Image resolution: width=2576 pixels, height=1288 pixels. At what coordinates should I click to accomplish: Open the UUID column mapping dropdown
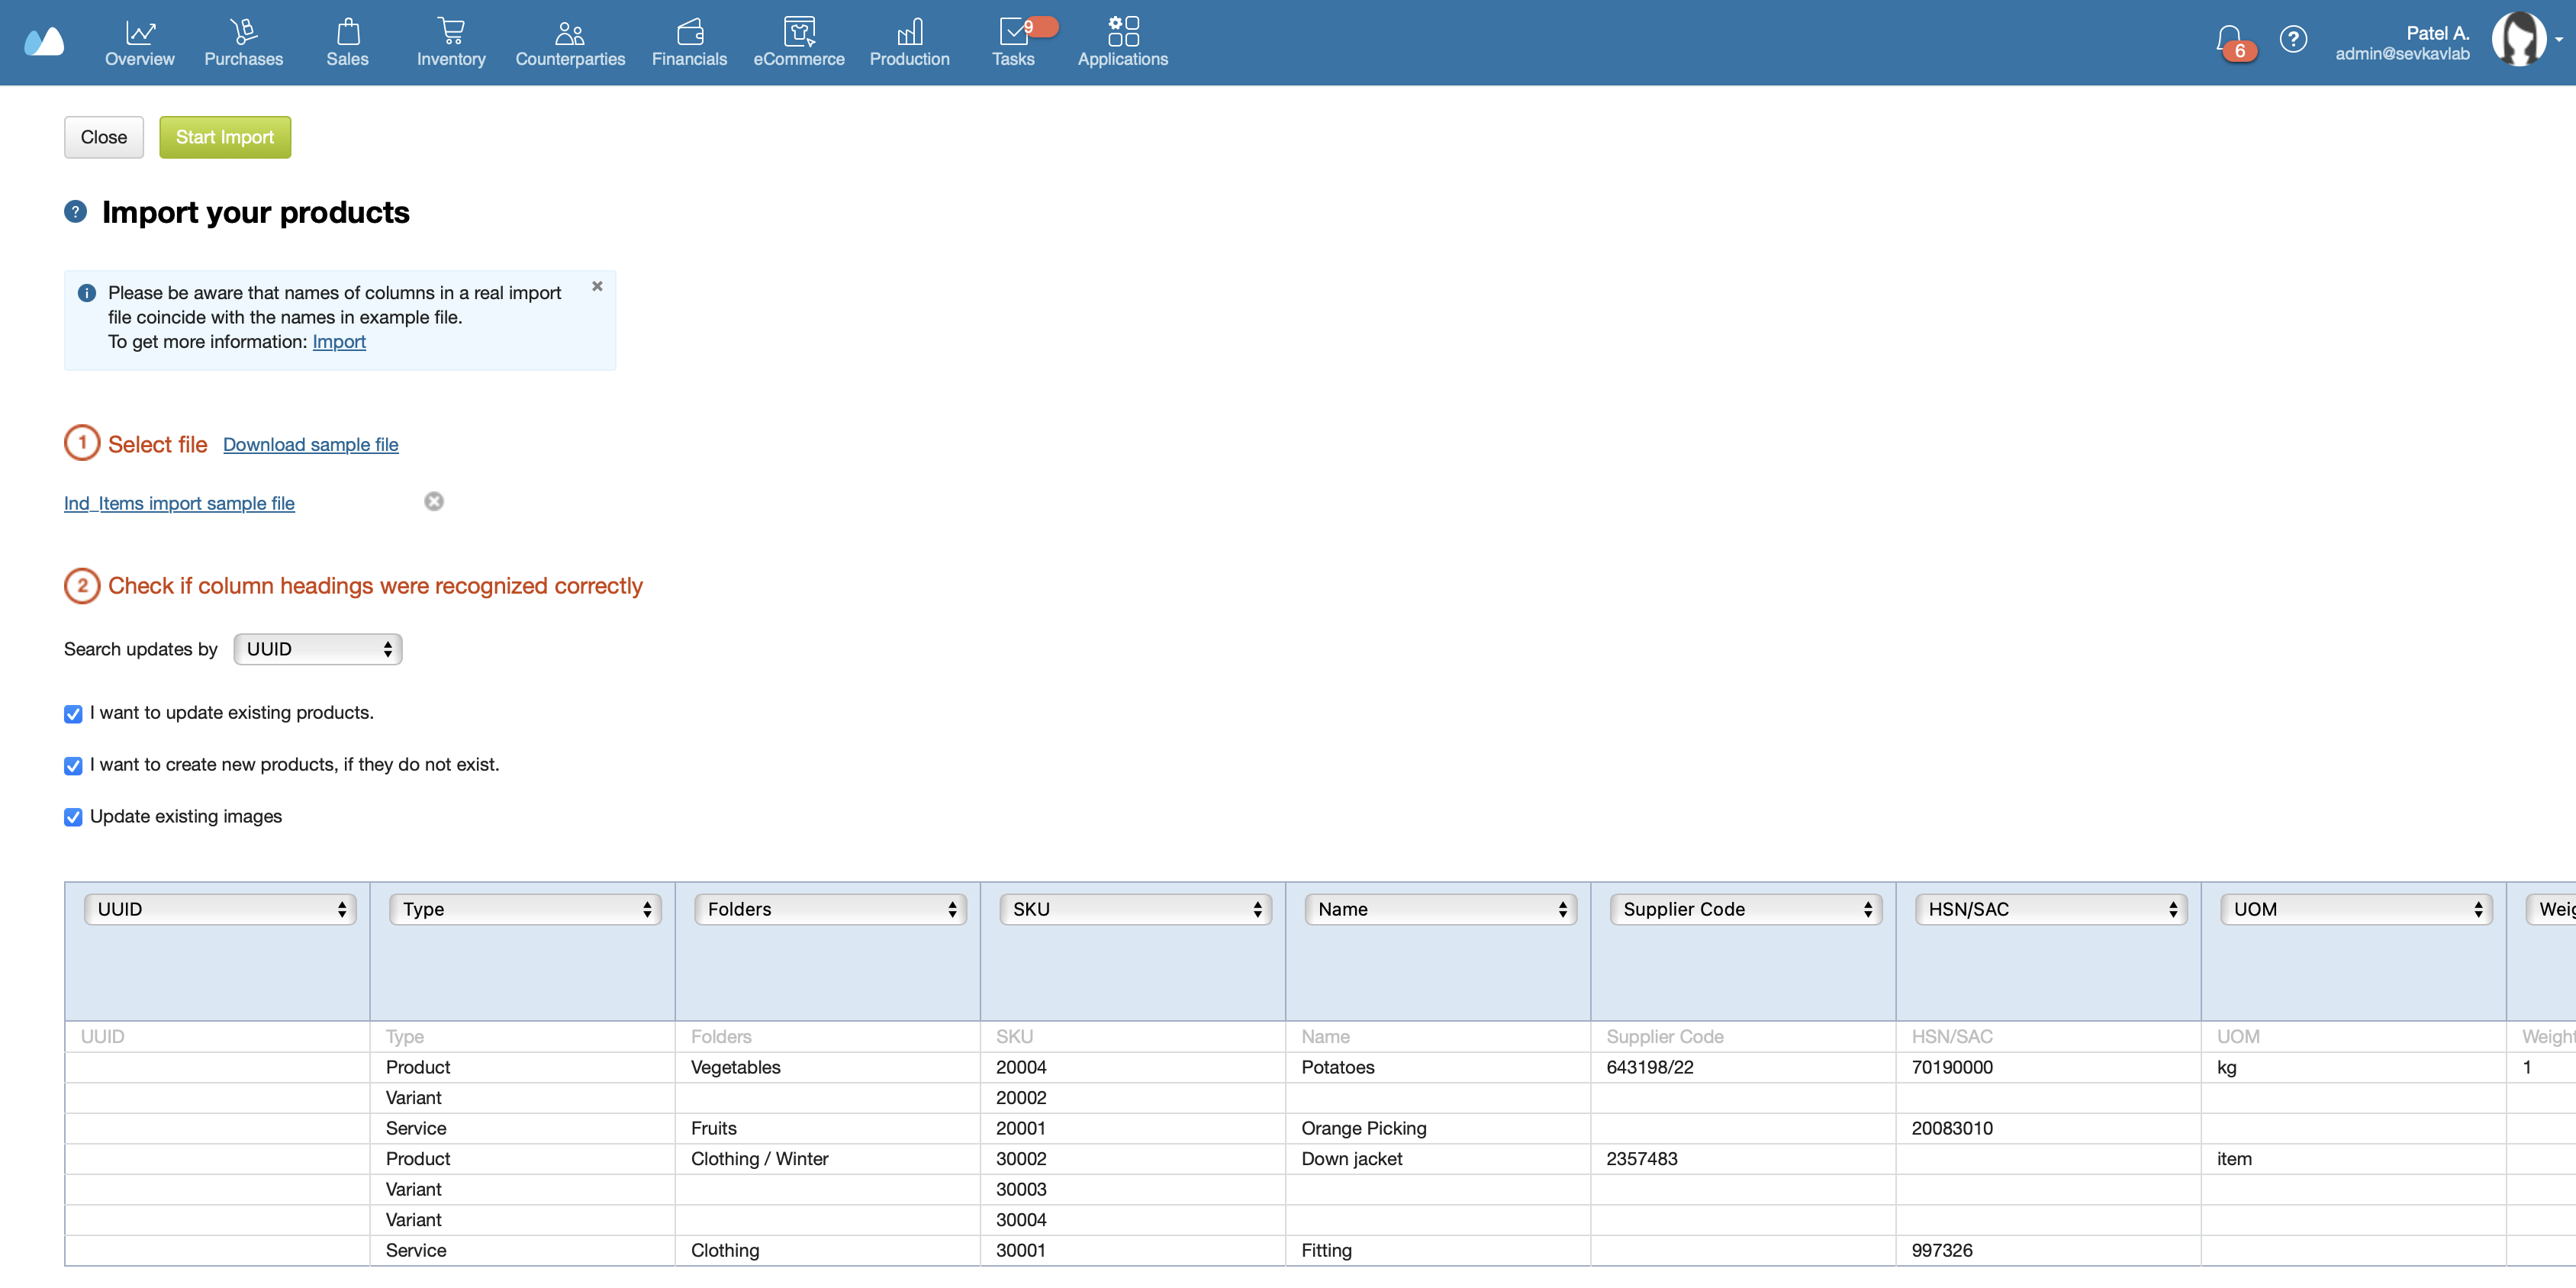click(220, 909)
